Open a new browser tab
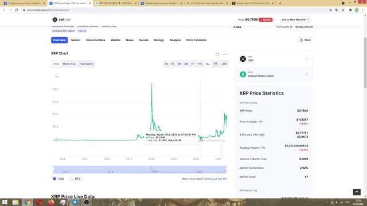The height and width of the screenshot is (206, 367). pyautogui.click(x=280, y=3)
